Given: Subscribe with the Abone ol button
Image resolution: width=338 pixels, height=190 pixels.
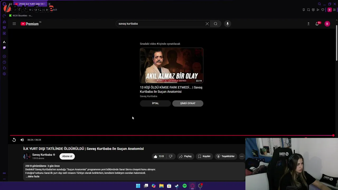Looking at the screenshot, I should tap(67, 156).
